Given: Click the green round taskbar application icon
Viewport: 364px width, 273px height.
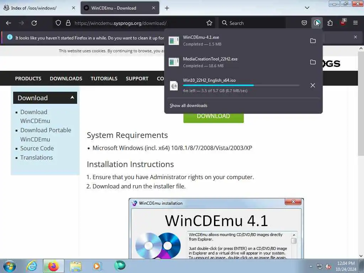Looking at the screenshot, I should coord(120,266).
